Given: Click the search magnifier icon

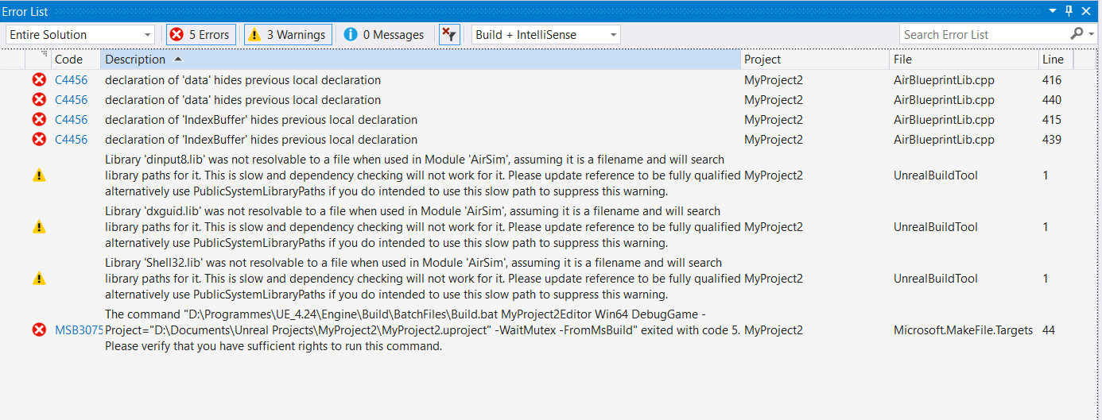Looking at the screenshot, I should (x=1077, y=34).
